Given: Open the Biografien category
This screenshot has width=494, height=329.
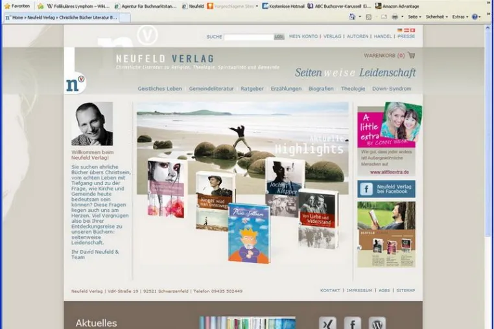Looking at the screenshot, I should (x=321, y=89).
